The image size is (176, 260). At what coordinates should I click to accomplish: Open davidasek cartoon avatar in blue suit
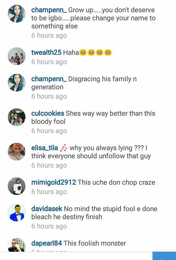click(x=17, y=212)
